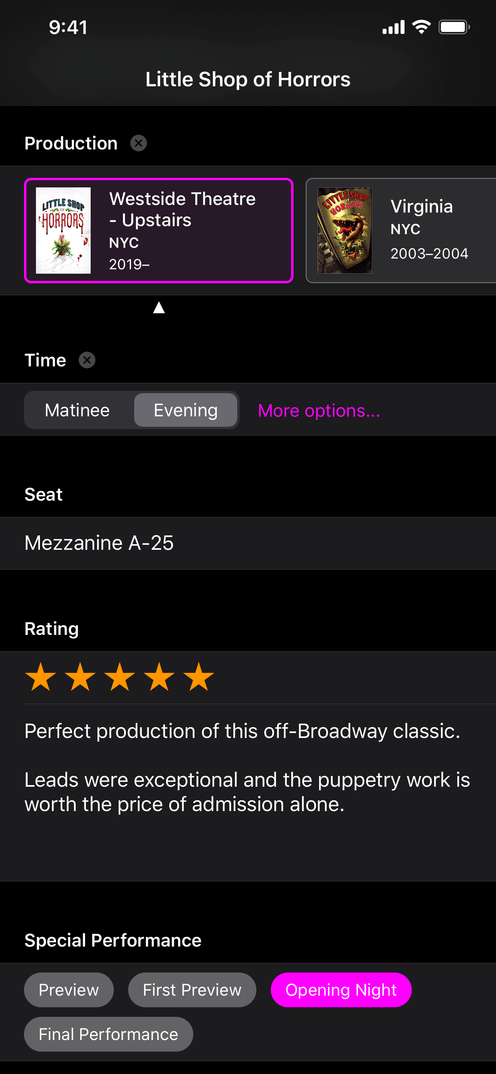Set rating to three stars
496x1074 pixels.
point(120,677)
